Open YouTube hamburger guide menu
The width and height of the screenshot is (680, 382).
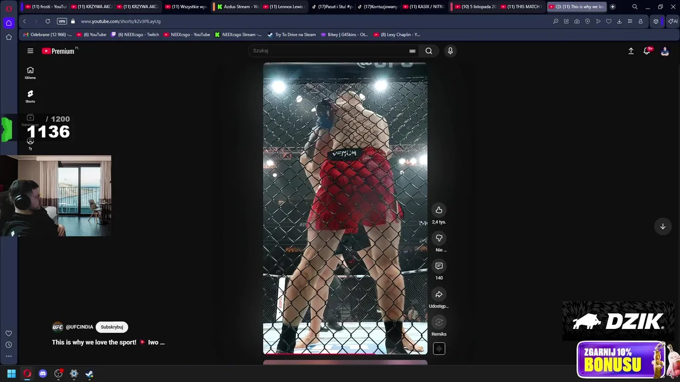pyautogui.click(x=30, y=51)
